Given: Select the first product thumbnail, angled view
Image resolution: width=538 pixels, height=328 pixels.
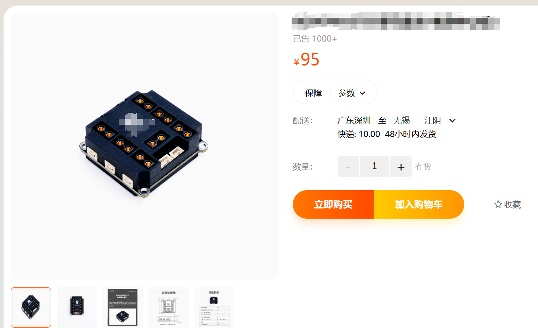Looking at the screenshot, I should pyautogui.click(x=31, y=307).
